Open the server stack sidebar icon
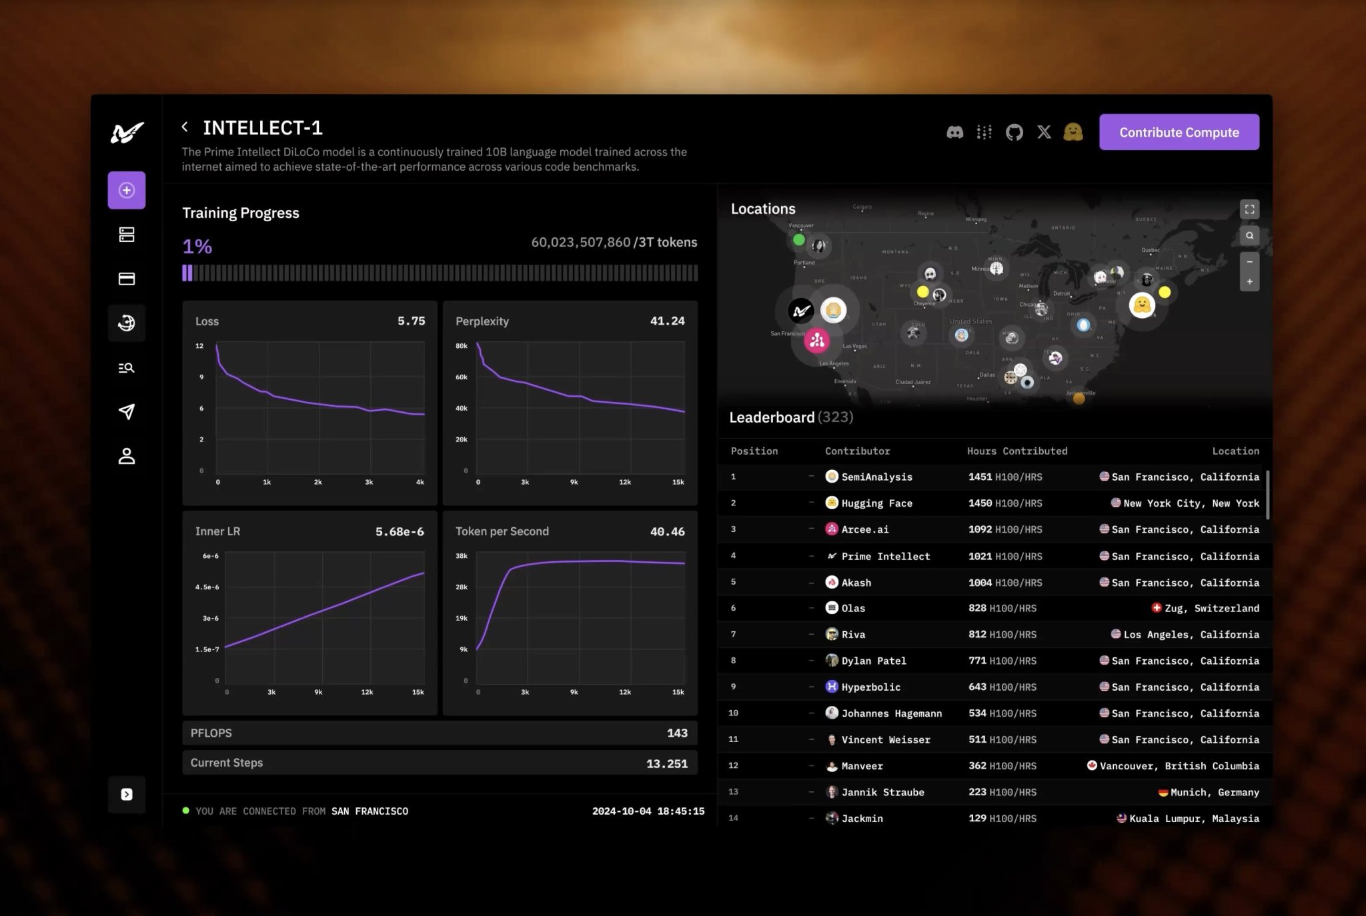 point(127,235)
